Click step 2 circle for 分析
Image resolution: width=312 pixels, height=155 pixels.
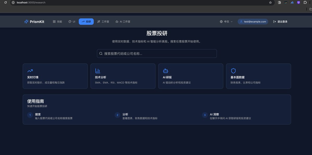(118, 115)
